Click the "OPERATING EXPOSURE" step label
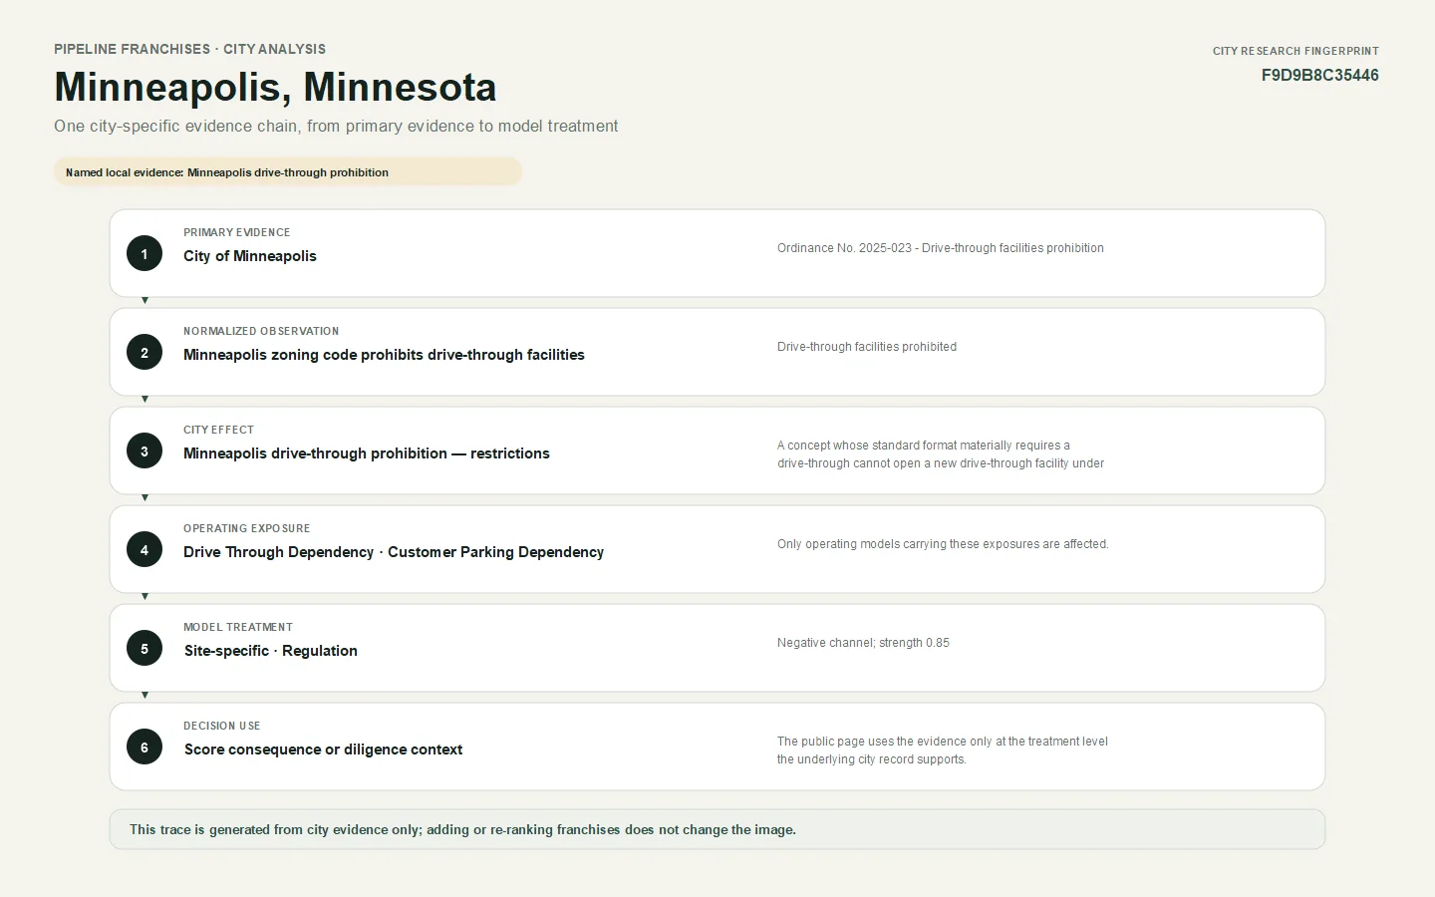 (247, 528)
